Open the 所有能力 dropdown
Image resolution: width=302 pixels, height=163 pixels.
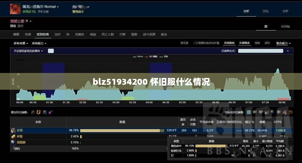(39, 43)
